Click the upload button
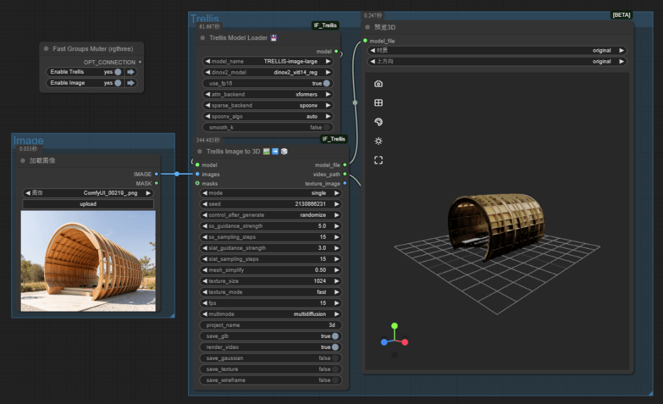This screenshot has height=404, width=663. tap(88, 204)
